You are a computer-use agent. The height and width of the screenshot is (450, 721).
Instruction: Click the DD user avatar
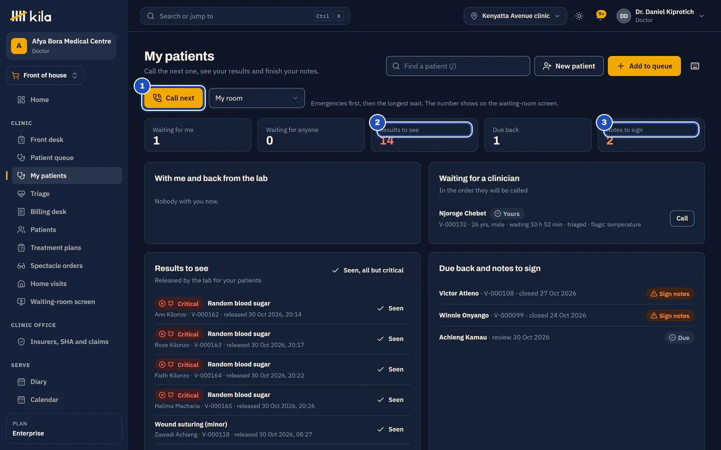[624, 16]
